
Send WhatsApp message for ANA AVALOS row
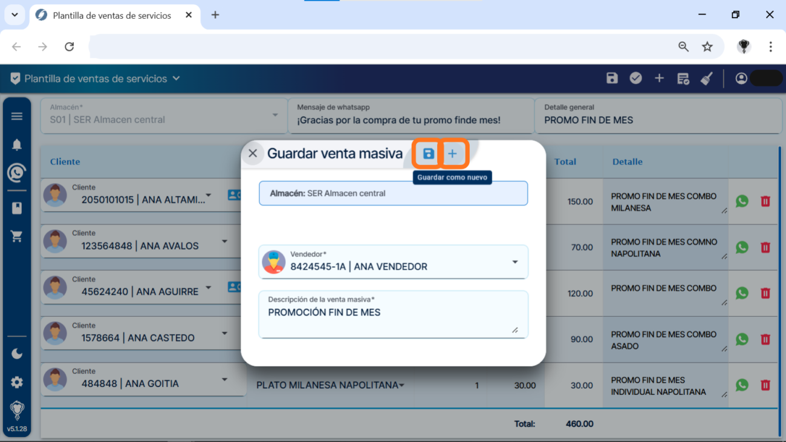click(742, 247)
